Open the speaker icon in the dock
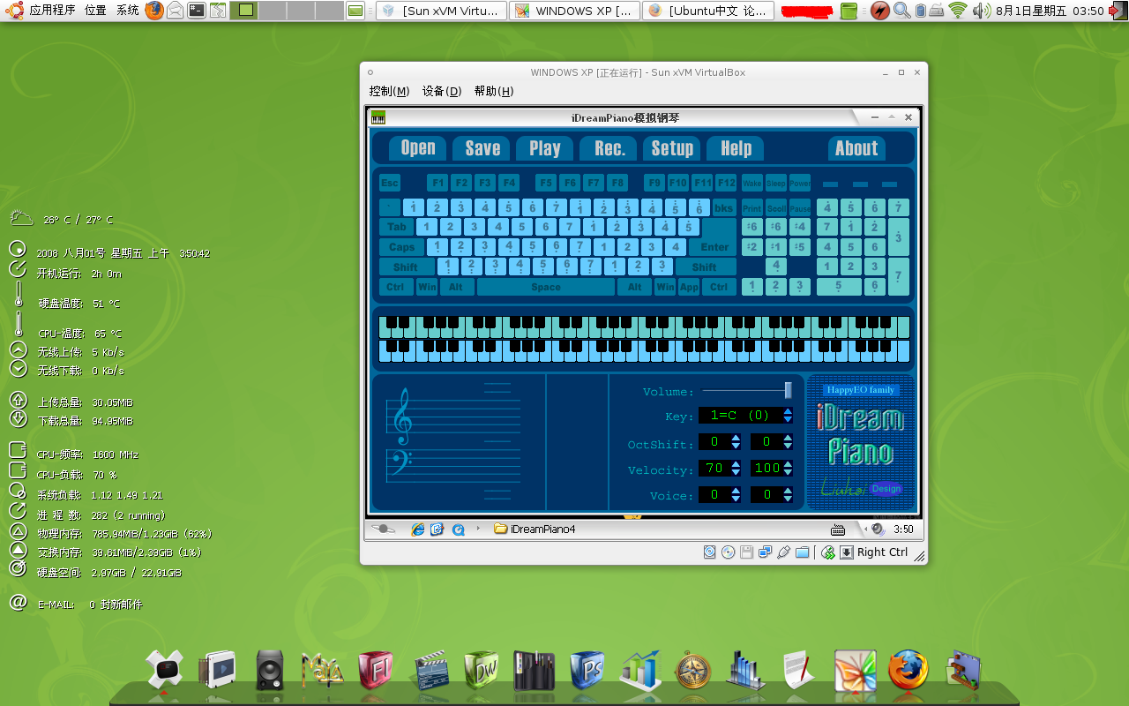1129x706 pixels. pos(271,671)
